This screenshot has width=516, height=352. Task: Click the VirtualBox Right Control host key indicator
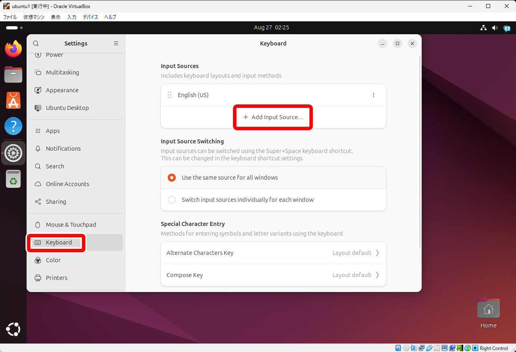[494, 348]
